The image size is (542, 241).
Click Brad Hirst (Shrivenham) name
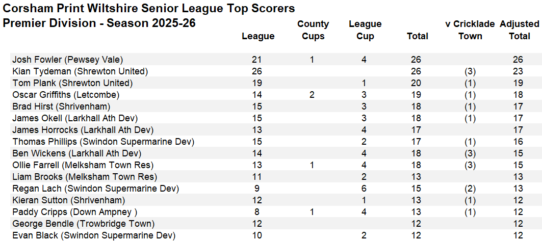[x=62, y=106]
